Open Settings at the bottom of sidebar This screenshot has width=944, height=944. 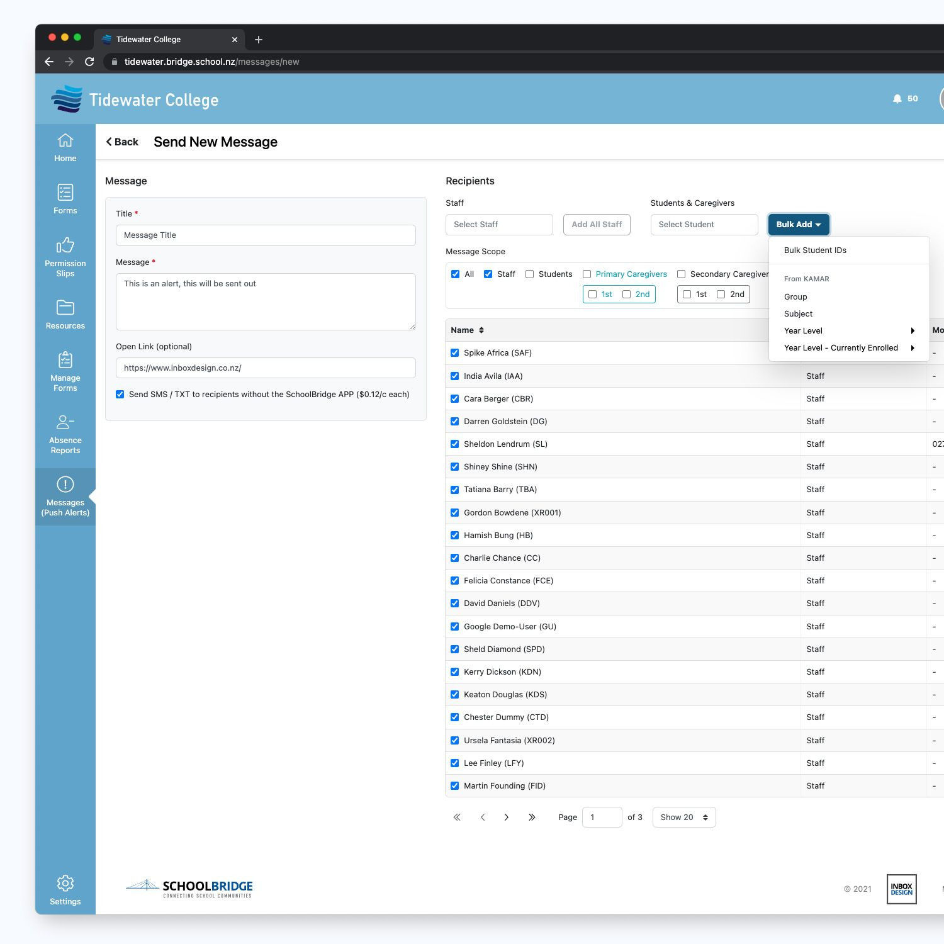pyautogui.click(x=65, y=889)
